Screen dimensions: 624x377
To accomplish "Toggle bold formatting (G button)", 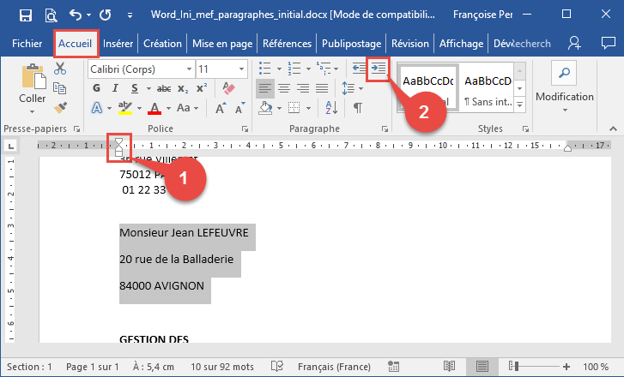I will click(x=97, y=88).
